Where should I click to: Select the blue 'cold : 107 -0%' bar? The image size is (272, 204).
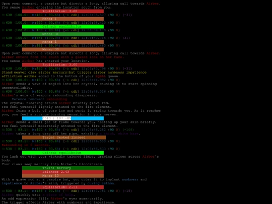pyautogui.click(x=63, y=118)
